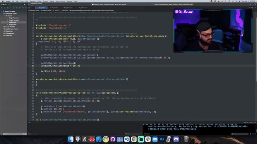Image resolution: width=257 pixels, height=144 pixels.
Task: Select the highlighted PluginEditor file in the navigator
Action: pos(13,22)
